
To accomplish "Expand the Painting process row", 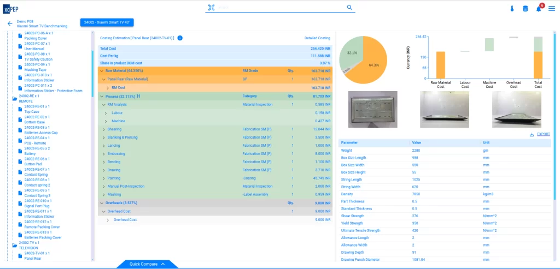I will pyautogui.click(x=104, y=178).
